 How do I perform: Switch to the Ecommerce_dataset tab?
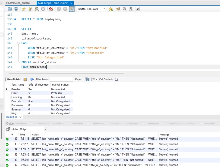[18, 3]
